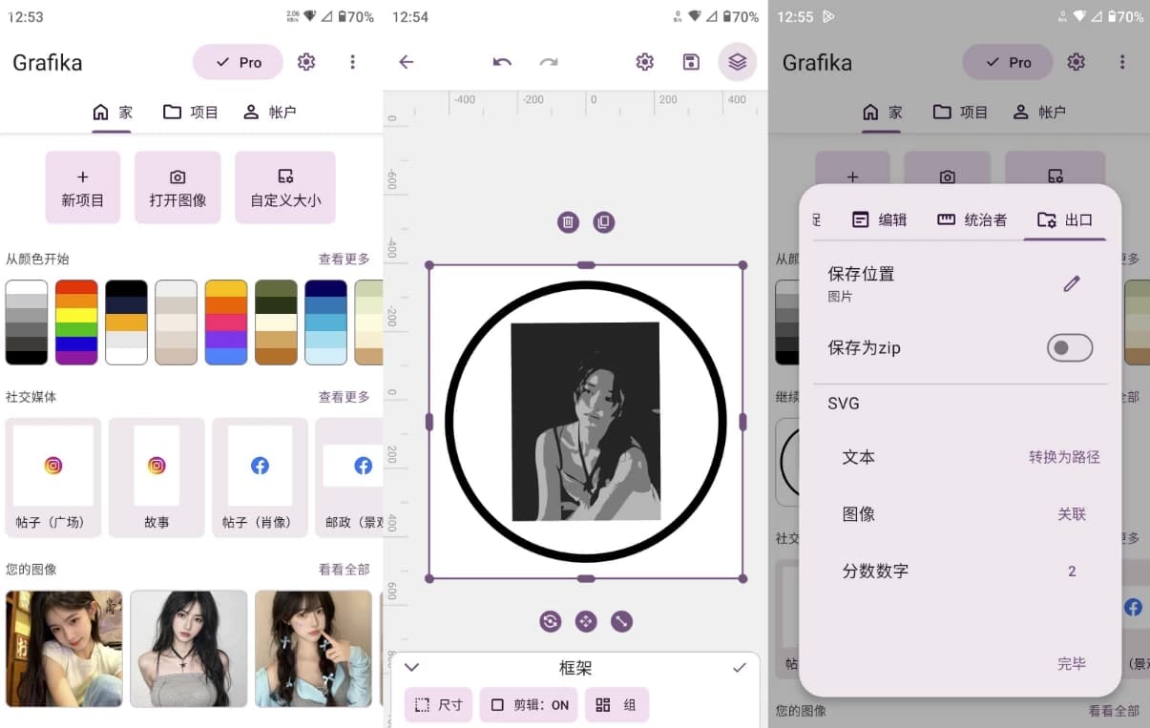The height and width of the screenshot is (728, 1150).
Task: Select the Layers icon in the editor toolbar
Action: pyautogui.click(x=736, y=61)
